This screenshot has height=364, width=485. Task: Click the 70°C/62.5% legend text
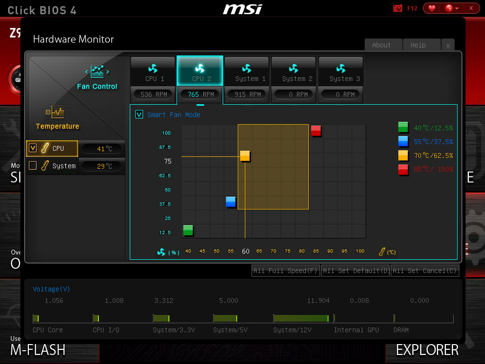pos(433,155)
